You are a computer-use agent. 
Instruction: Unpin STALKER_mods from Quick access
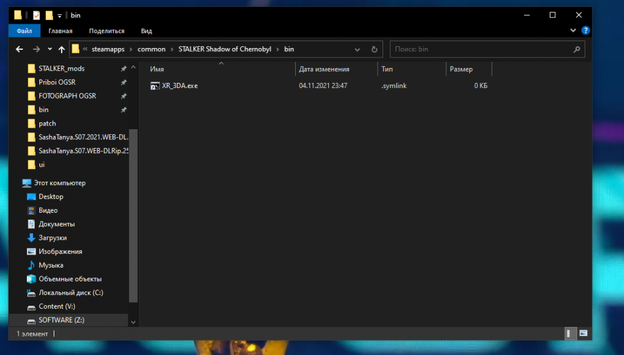tap(124, 69)
